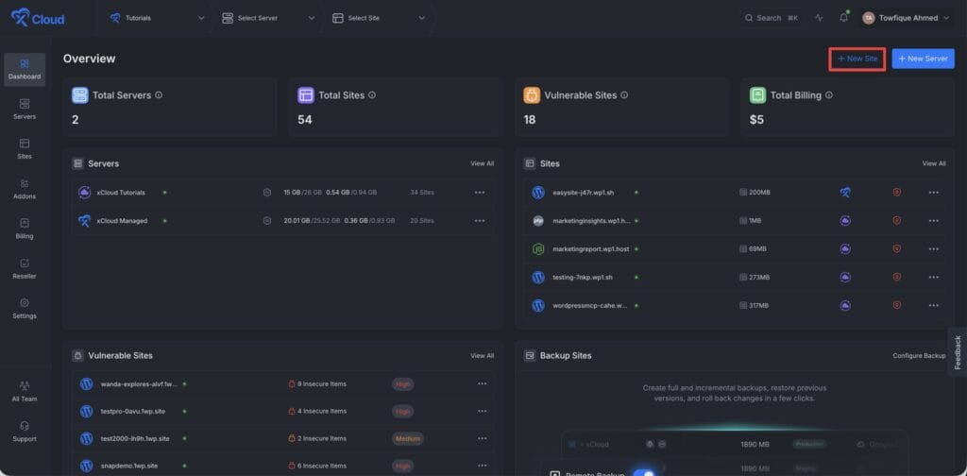Open the notifications bell

[843, 17]
